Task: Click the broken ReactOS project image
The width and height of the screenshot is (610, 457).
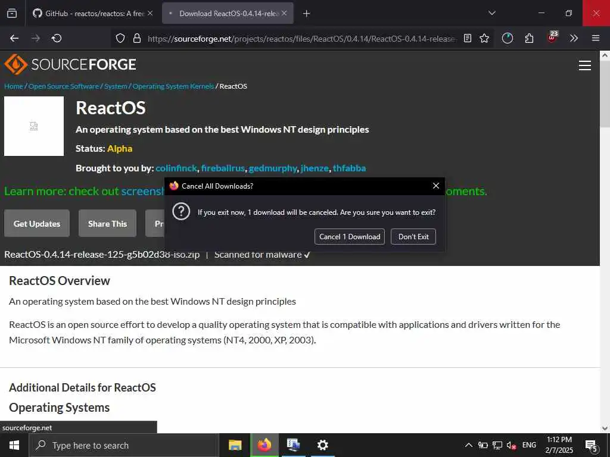Action: pyautogui.click(x=34, y=126)
